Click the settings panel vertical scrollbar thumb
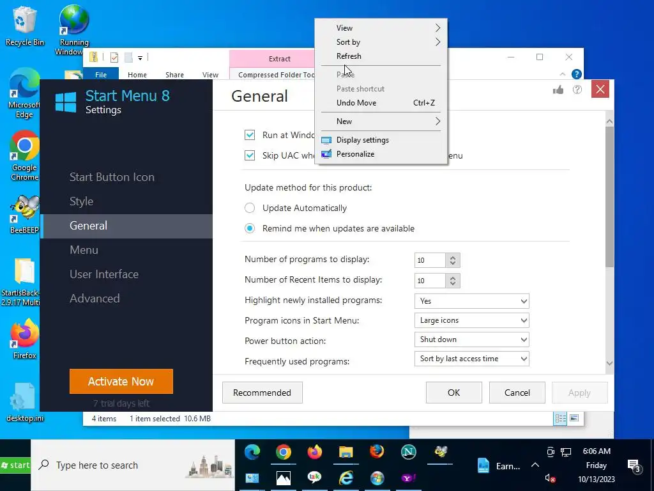 (609, 196)
